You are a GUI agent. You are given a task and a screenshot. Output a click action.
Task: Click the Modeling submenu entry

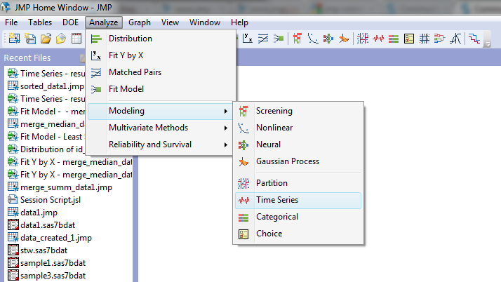161,111
